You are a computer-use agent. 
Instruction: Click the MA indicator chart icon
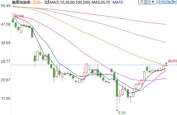47,2
